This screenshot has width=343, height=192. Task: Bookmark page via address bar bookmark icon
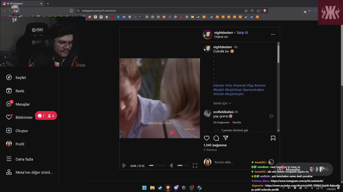click(x=71, y=11)
